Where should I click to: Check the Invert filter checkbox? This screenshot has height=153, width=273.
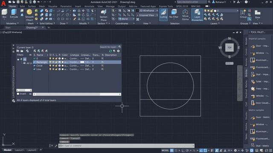18,93
